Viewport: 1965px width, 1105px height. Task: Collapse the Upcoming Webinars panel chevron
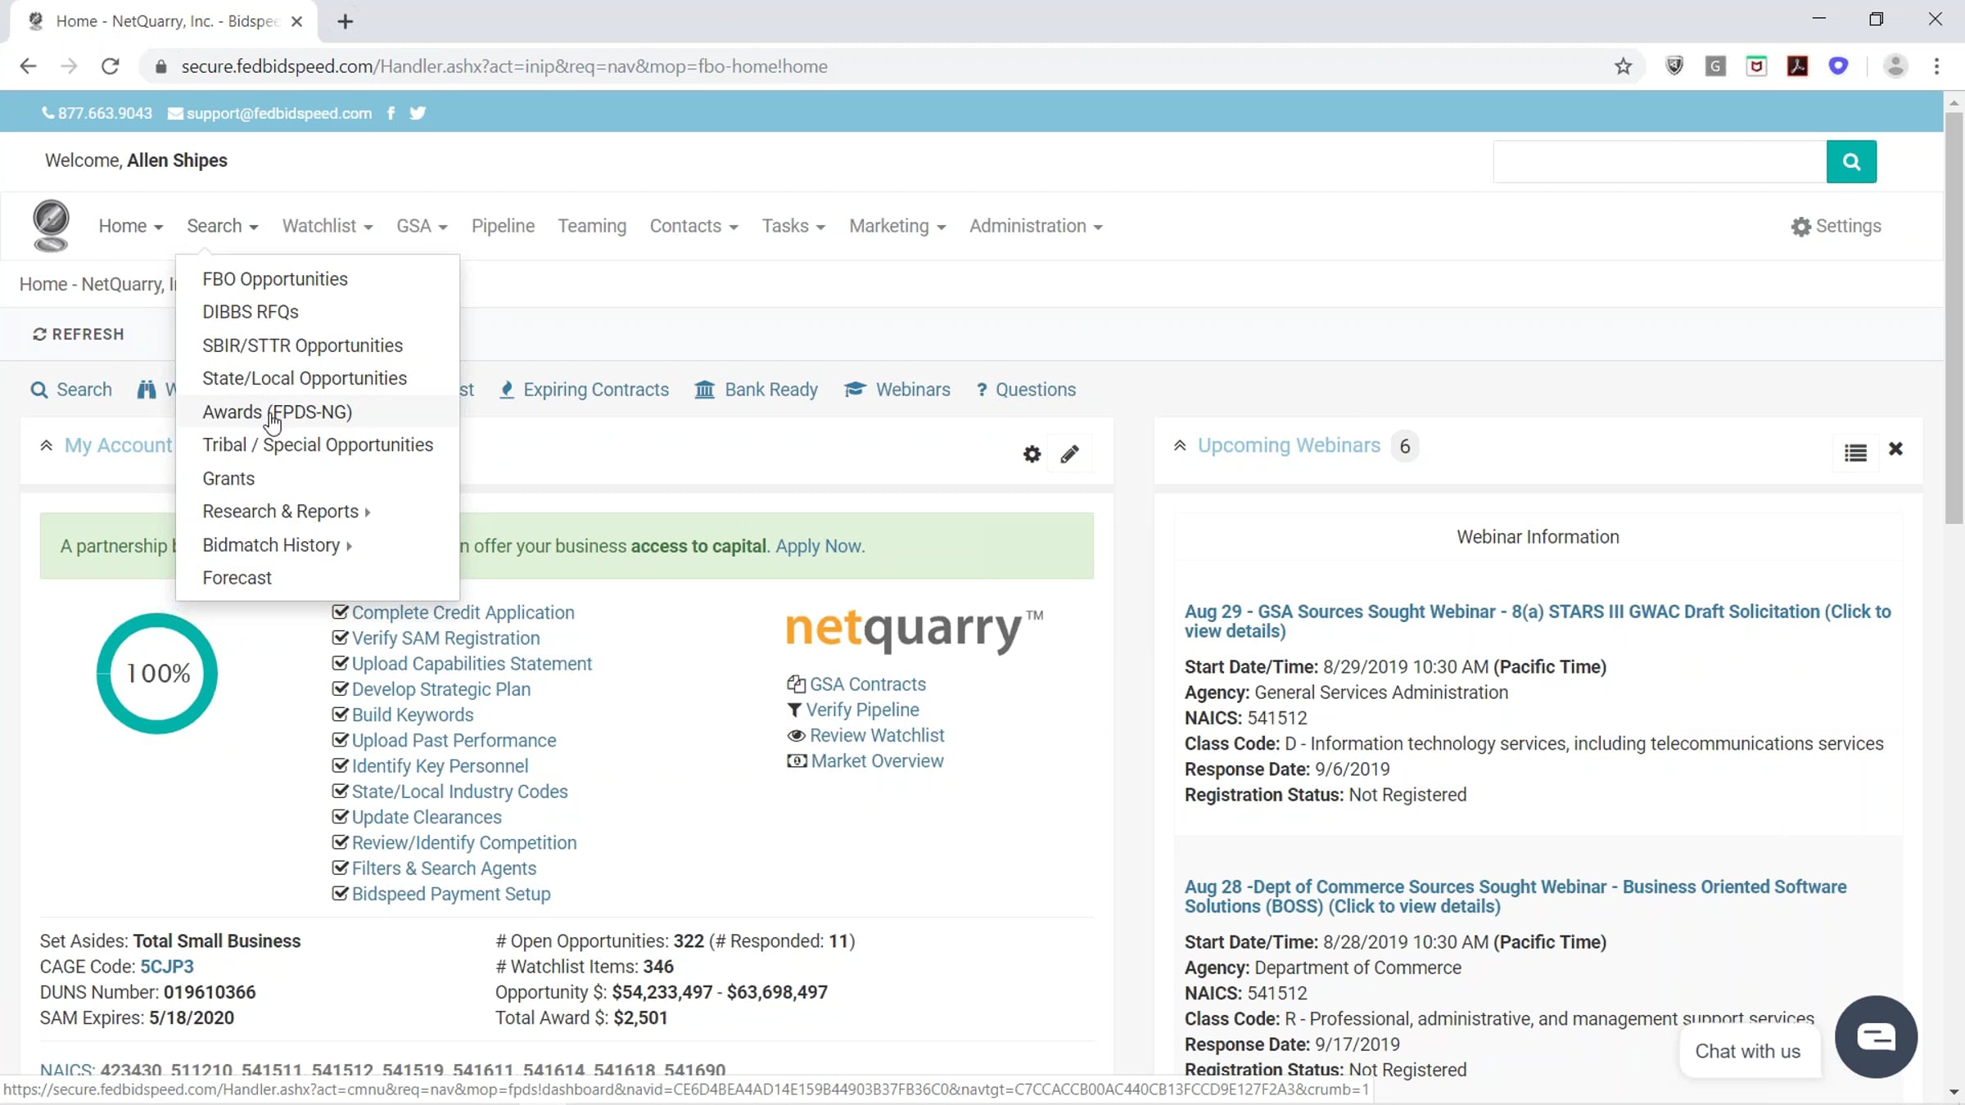click(x=1180, y=445)
